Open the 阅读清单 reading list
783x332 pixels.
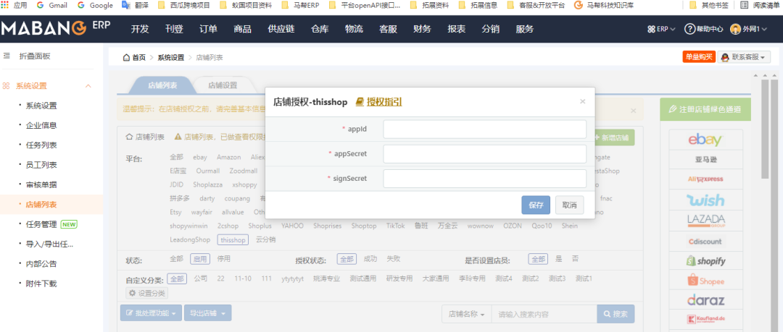pyautogui.click(x=758, y=6)
